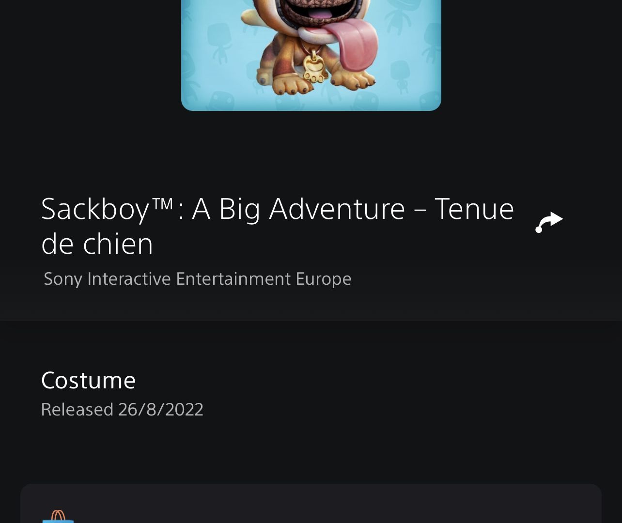Image resolution: width=622 pixels, height=523 pixels.
Task: Tap the Released 26/8/2022 date text
Action: [x=122, y=410]
